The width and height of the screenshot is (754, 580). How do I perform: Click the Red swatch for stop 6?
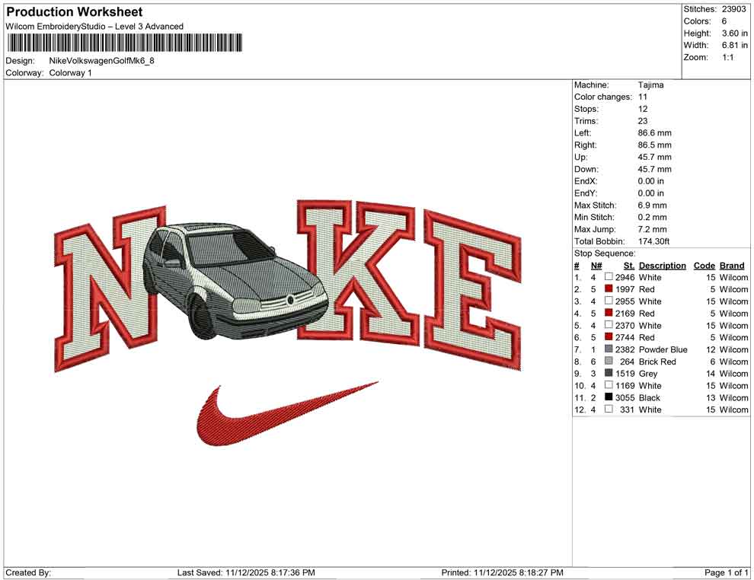click(607, 337)
